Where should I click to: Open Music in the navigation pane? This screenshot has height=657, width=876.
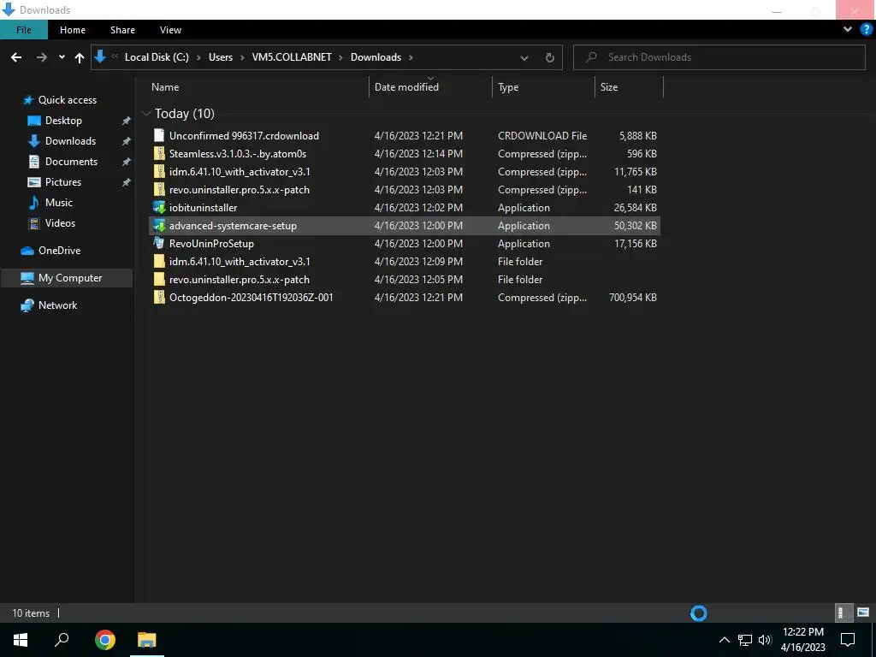[x=59, y=203]
